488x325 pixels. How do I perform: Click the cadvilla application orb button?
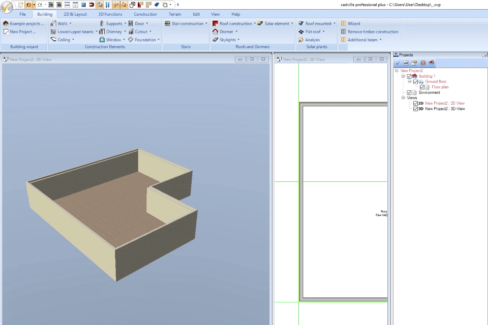point(7,7)
